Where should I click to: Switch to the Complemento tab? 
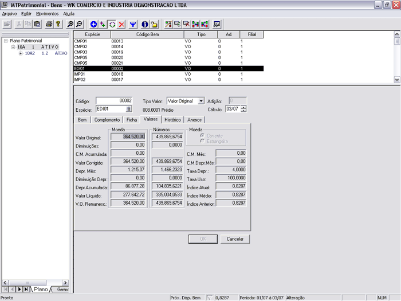pyautogui.click(x=107, y=120)
